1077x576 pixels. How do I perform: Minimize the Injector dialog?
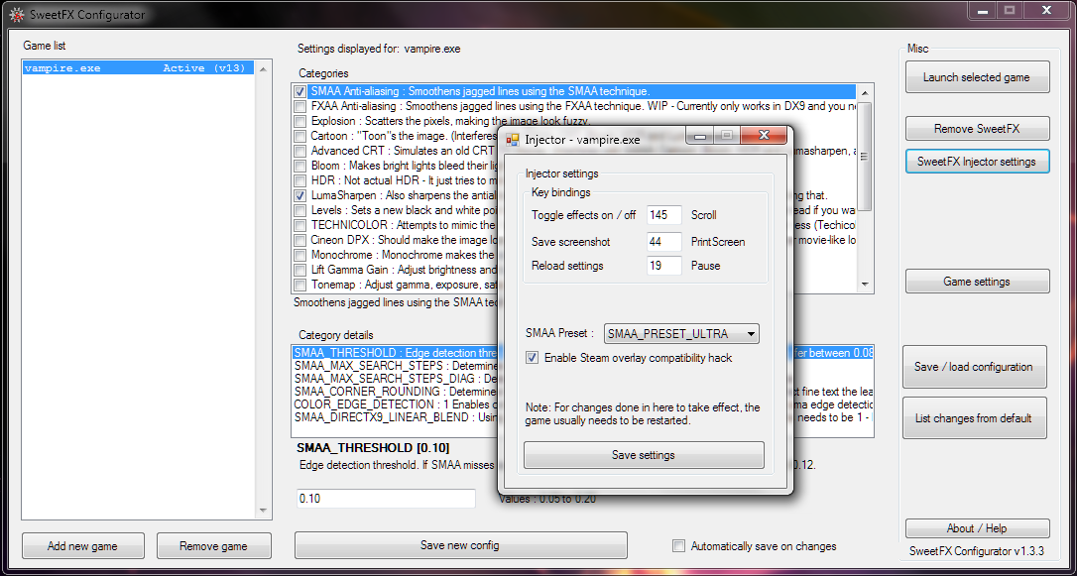pos(700,136)
